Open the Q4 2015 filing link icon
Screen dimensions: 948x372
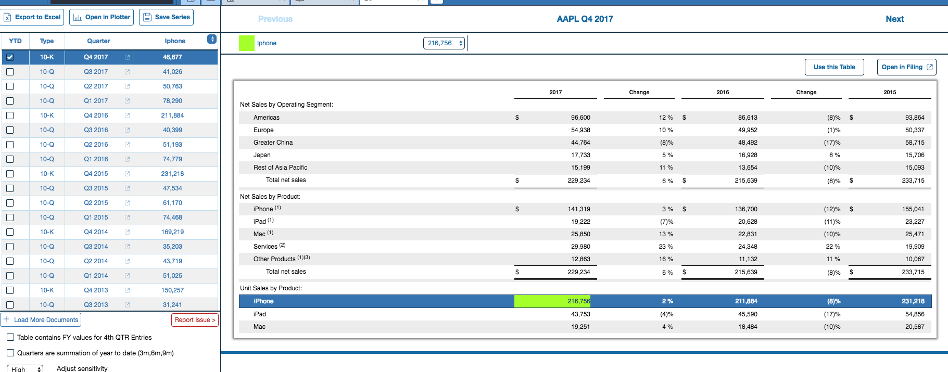pos(127,174)
